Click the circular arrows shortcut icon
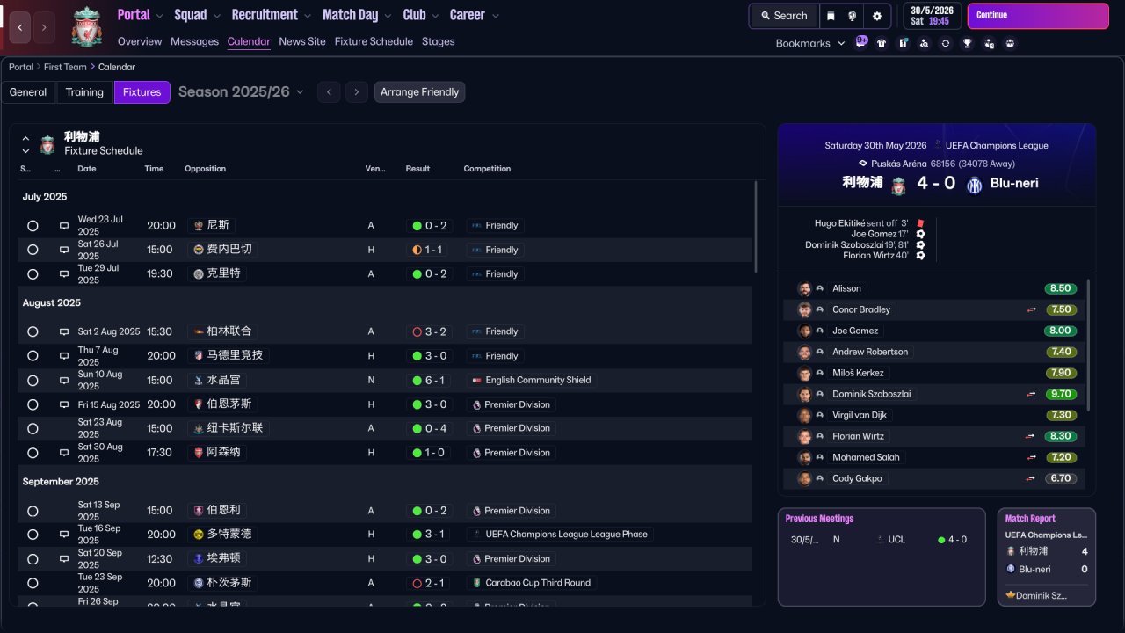 point(946,43)
